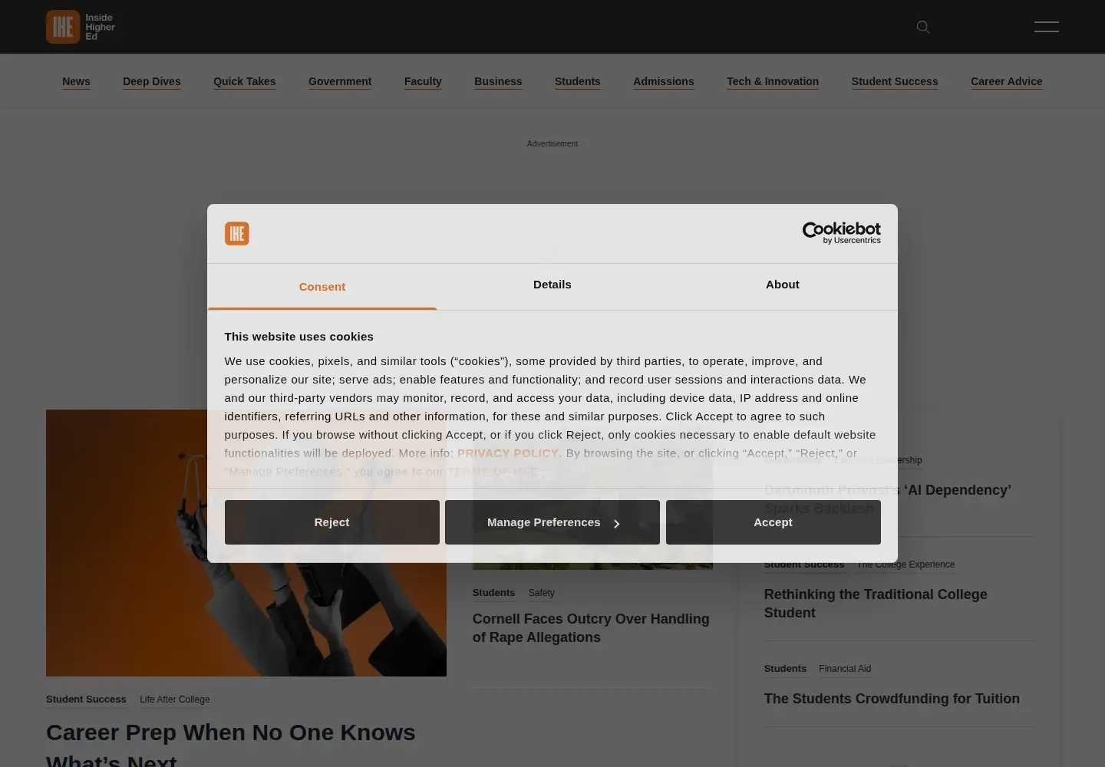1105x767 pixels.
Task: Click the Advertisement label
Action: point(552,143)
